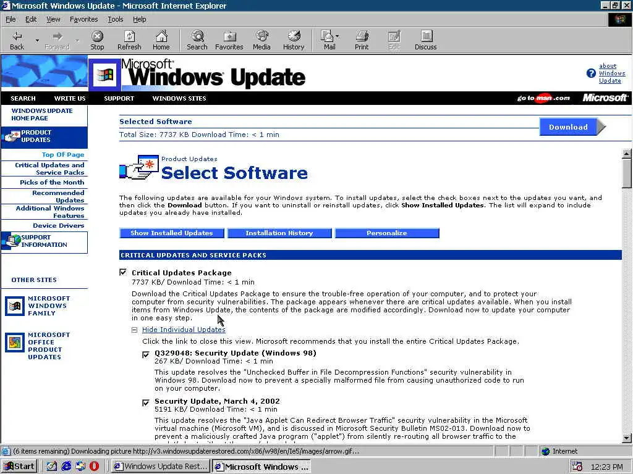Screen dimensions: 633x474
Task: Open the Back button history dropdown arrow
Action: tap(37, 40)
